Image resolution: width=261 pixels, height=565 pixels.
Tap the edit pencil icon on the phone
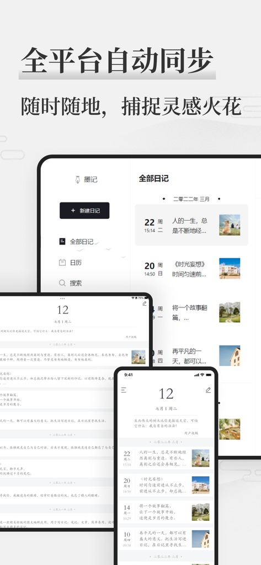click(x=208, y=390)
